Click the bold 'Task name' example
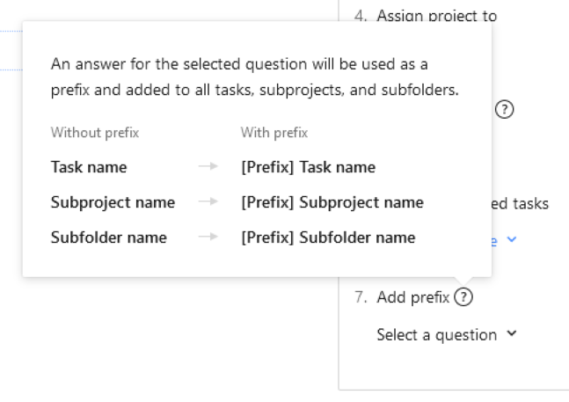The height and width of the screenshot is (402, 569). [89, 167]
